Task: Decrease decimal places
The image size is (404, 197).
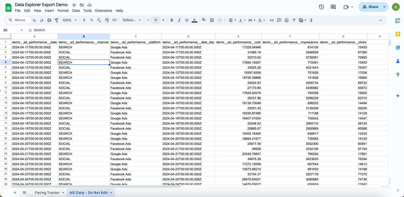Action: (x=98, y=20)
